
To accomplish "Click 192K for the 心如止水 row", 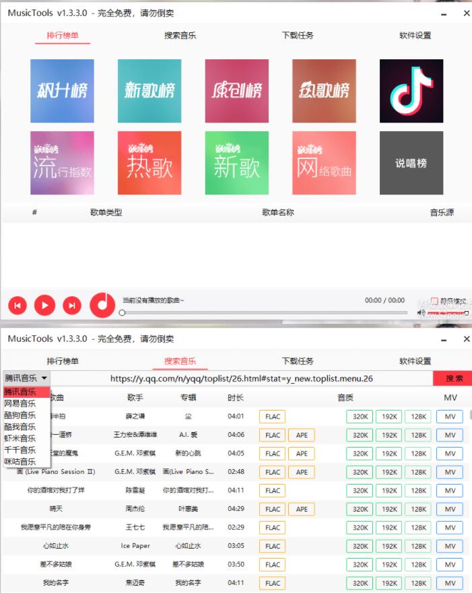I will point(389,547).
